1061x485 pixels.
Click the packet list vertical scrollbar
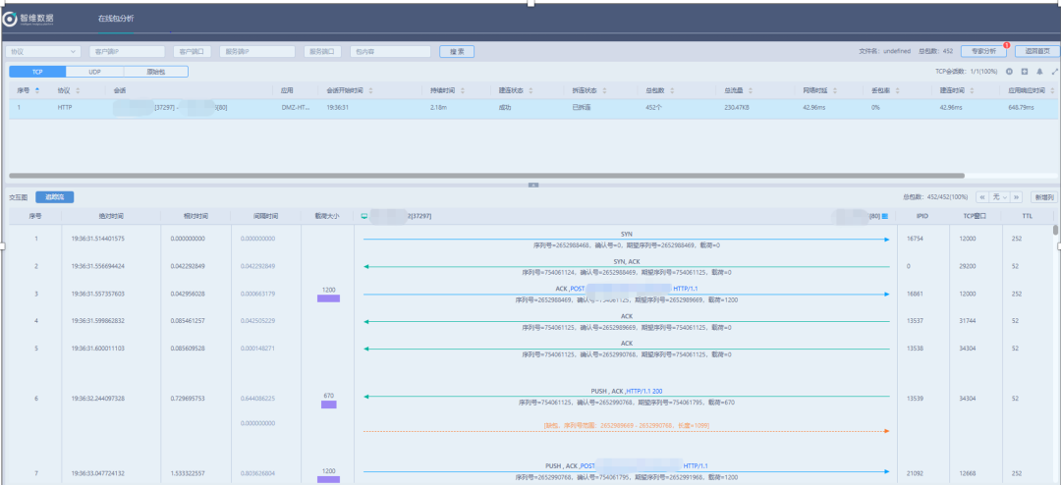[x=1055, y=230]
